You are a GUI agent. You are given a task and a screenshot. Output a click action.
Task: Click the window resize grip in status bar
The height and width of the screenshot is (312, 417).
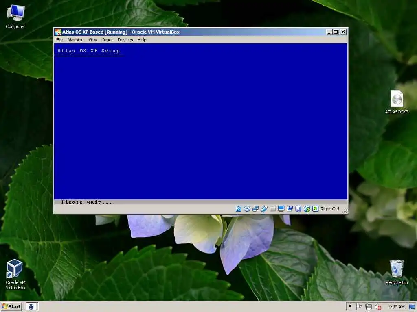coord(345,211)
